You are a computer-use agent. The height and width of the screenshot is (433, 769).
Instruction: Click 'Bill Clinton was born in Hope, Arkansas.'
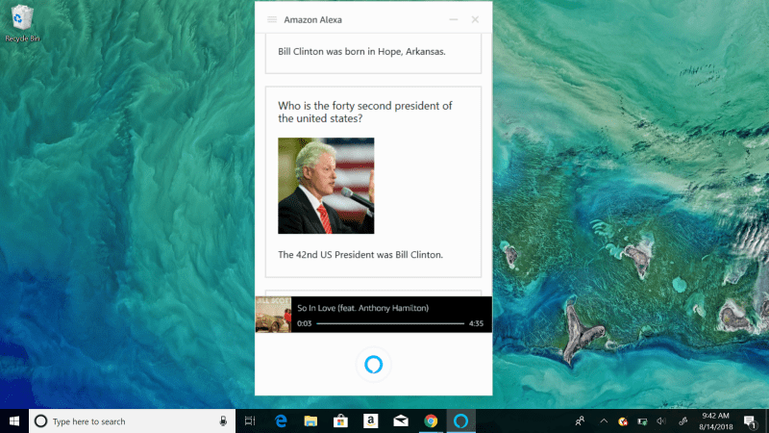[362, 52]
